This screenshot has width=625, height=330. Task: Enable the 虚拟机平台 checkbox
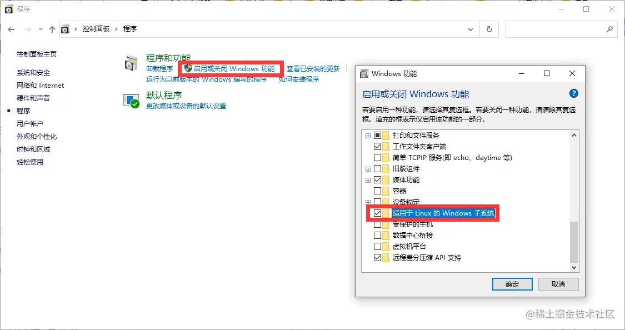pos(377,246)
